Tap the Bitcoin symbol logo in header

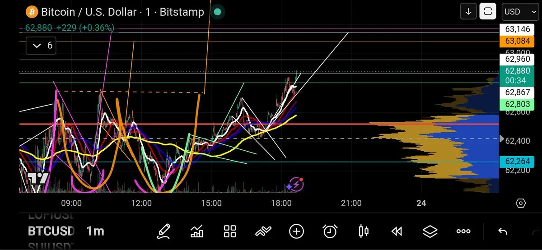click(32, 12)
